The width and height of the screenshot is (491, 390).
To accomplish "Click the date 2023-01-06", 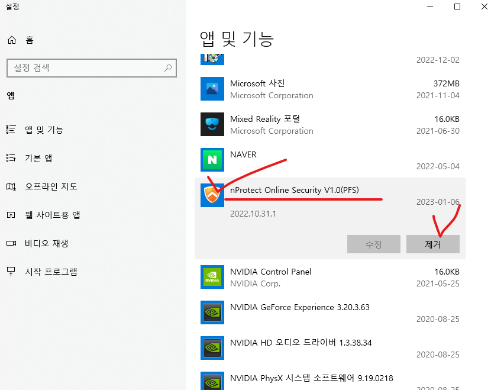I will 438,202.
